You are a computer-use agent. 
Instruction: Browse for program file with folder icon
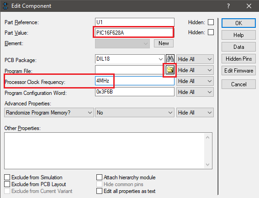pos(170,70)
